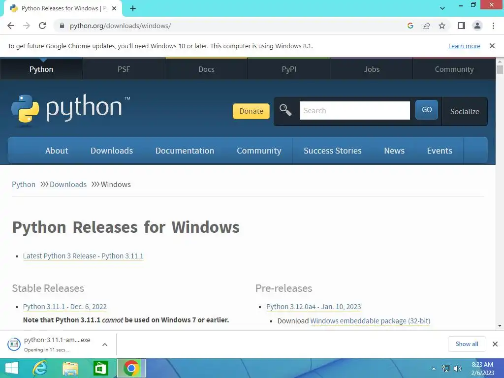
Task: Click the address bar URL
Action: coord(120,26)
